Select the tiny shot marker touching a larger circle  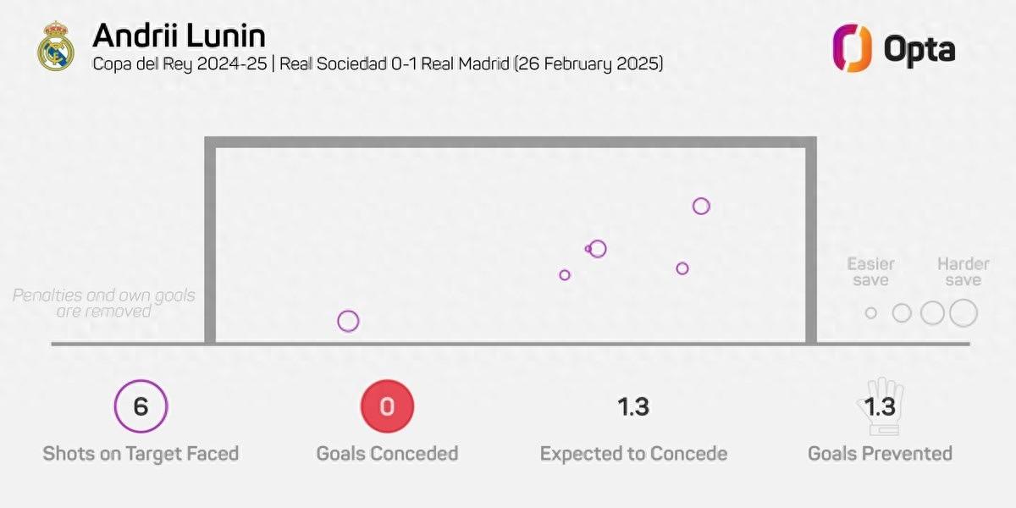pos(588,249)
